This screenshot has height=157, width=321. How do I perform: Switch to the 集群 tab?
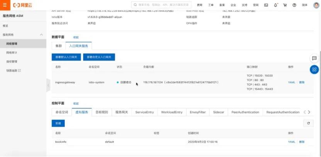pyautogui.click(x=59, y=46)
